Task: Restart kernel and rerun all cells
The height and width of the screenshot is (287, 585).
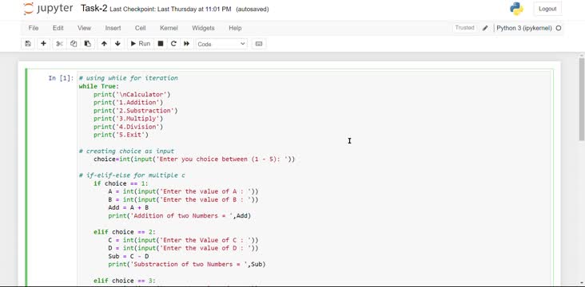Action: pos(186,44)
